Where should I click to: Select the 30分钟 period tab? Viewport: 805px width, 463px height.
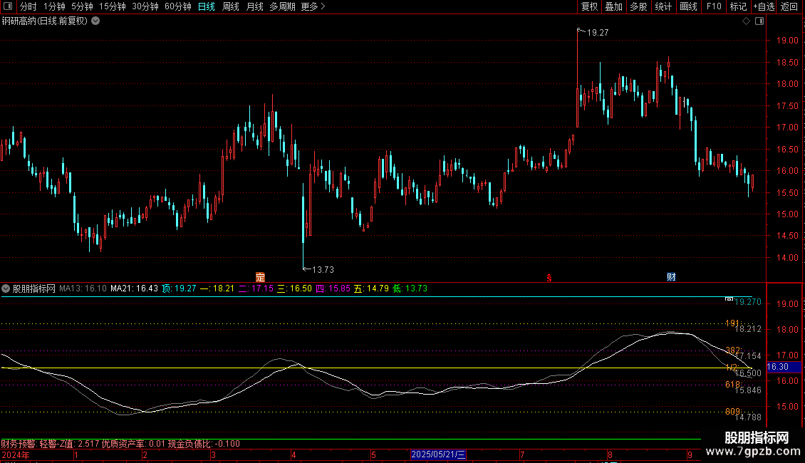pyautogui.click(x=145, y=6)
